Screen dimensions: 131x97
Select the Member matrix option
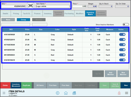[39, 20]
